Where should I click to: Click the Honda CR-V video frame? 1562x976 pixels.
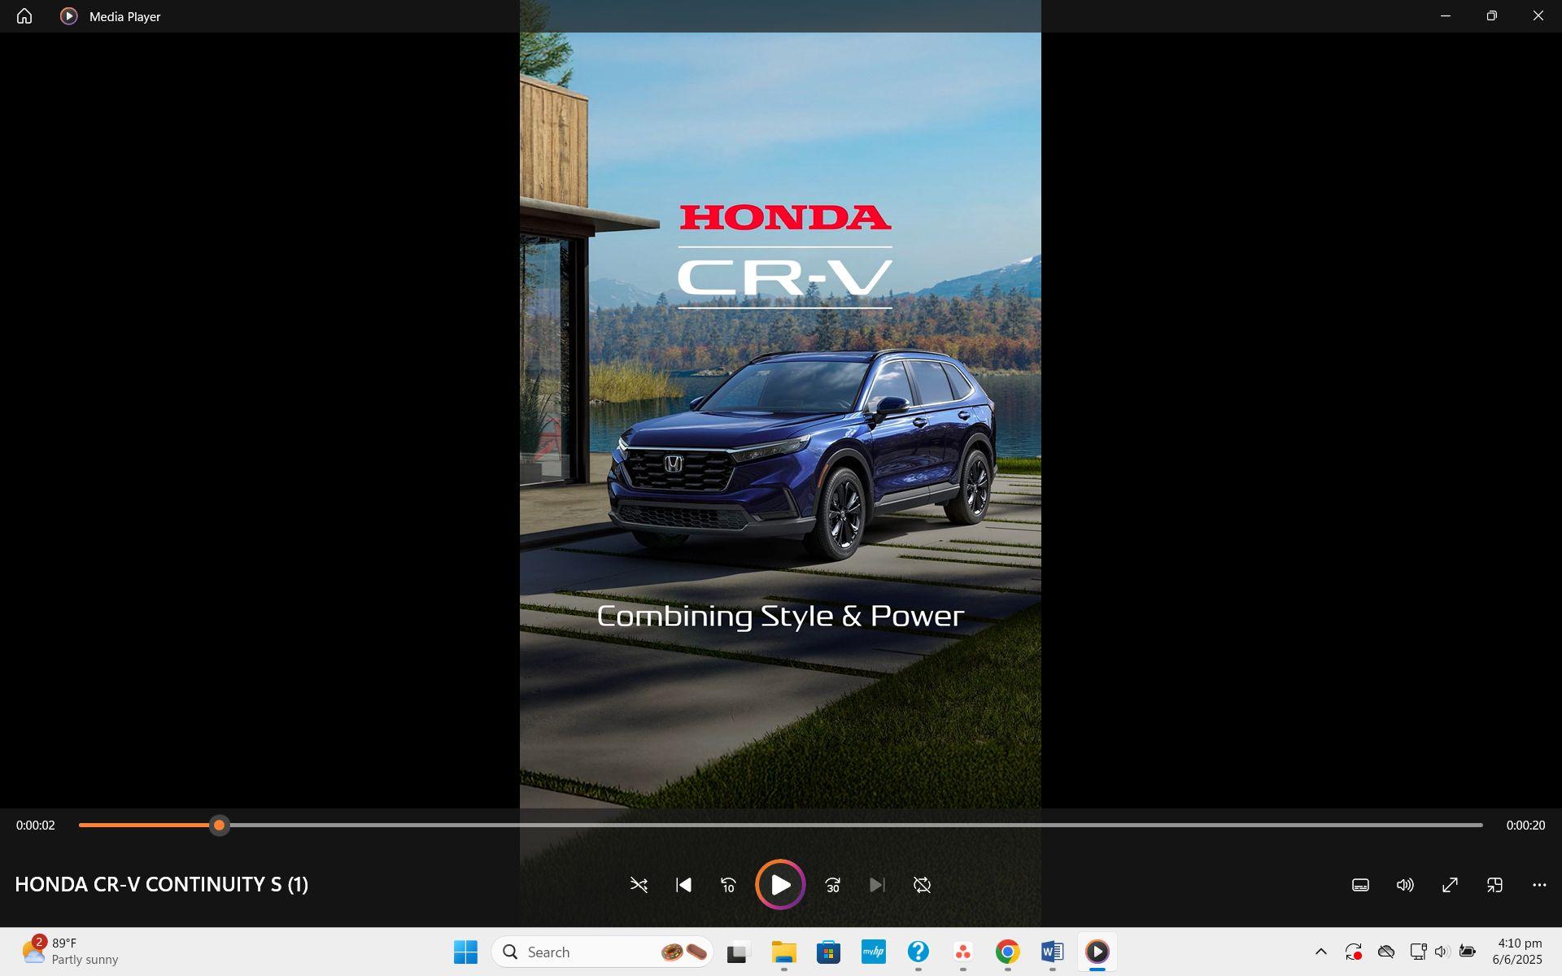tap(780, 423)
